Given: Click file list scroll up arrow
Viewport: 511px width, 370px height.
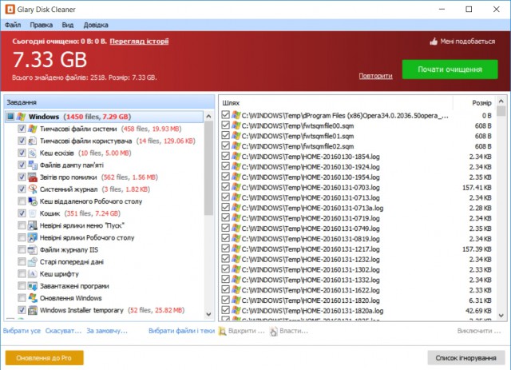Looking at the screenshot, I should [x=501, y=101].
